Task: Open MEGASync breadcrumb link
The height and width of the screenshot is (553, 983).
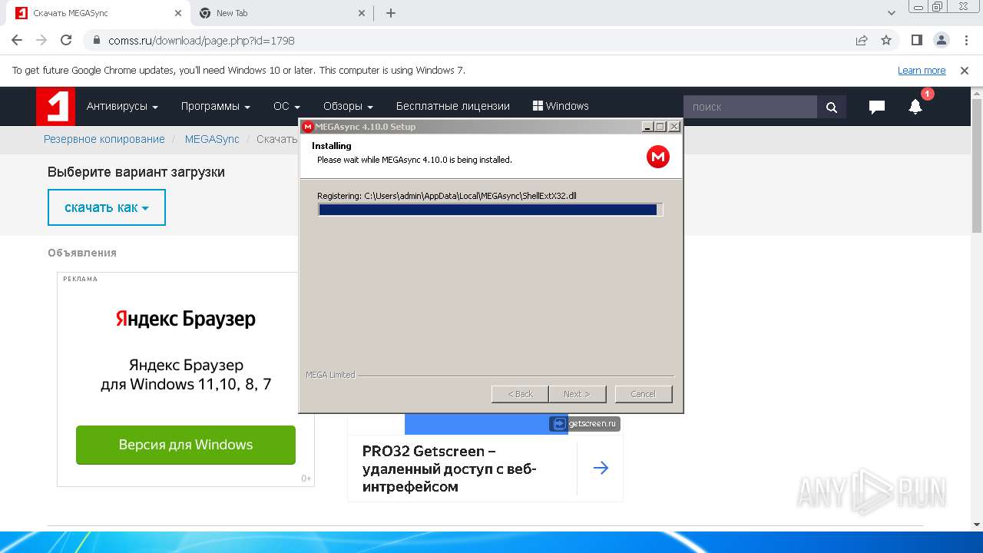Action: (212, 139)
